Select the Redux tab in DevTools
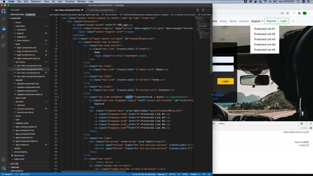The width and height of the screenshot is (313, 176). click(222, 124)
